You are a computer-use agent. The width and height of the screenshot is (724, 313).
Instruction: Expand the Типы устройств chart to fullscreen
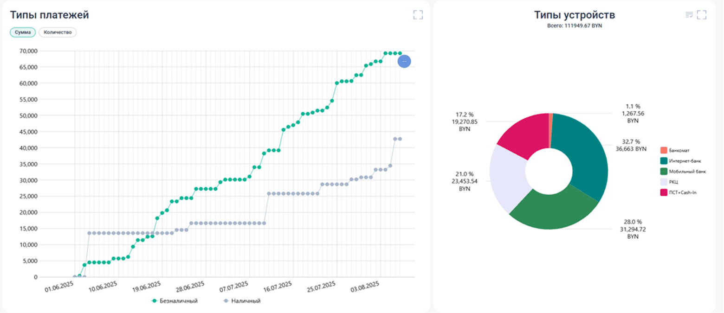(x=701, y=15)
